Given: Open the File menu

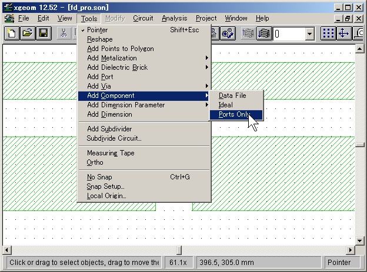Looking at the screenshot, I should pyautogui.click(x=24, y=18).
